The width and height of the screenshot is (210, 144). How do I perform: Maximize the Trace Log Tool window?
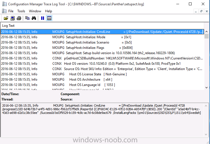[x=190, y=4]
